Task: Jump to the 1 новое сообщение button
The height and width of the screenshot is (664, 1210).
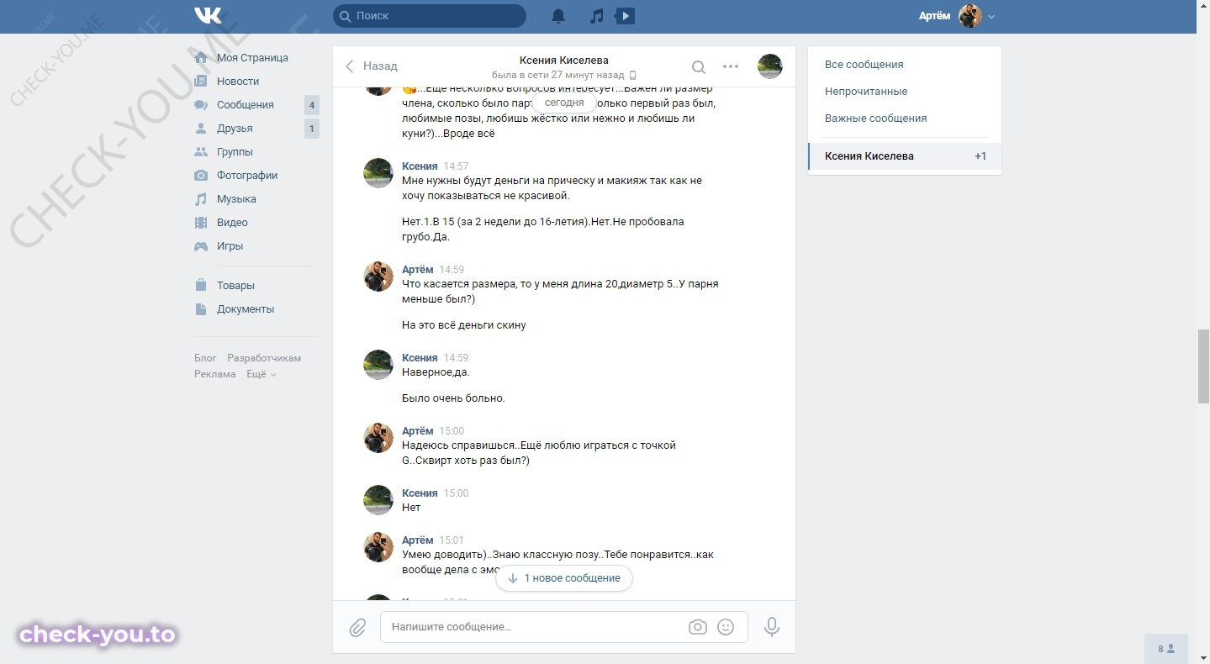Action: pos(564,578)
